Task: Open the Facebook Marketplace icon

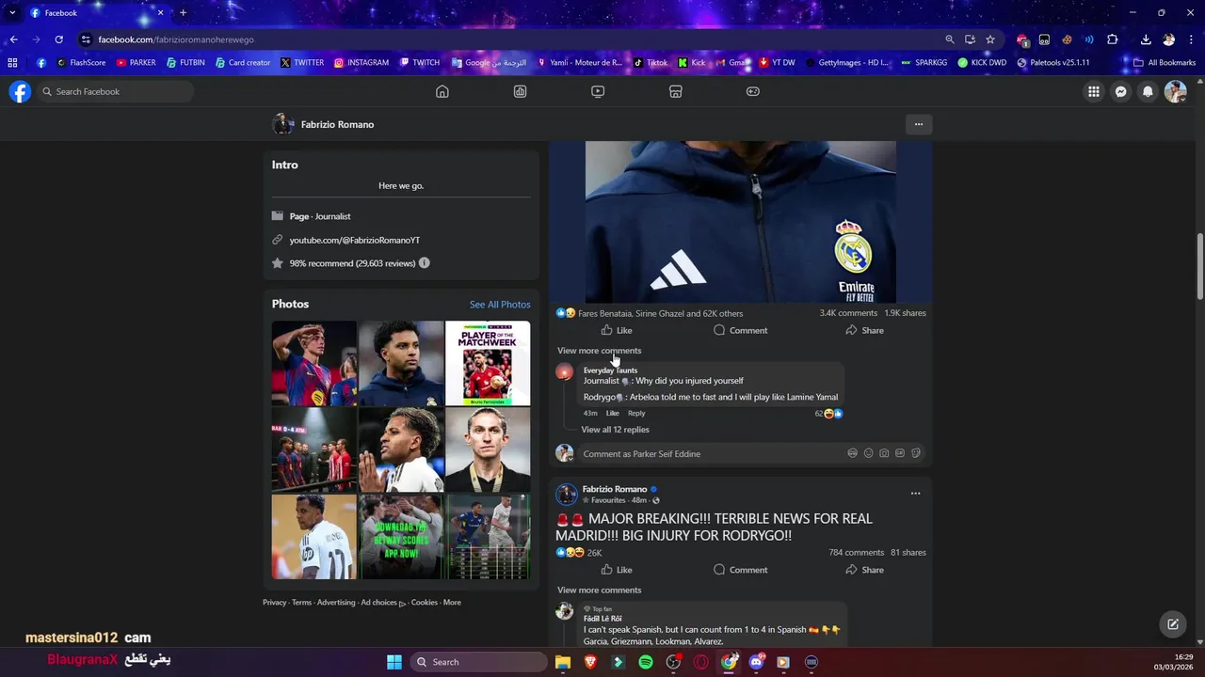Action: pyautogui.click(x=675, y=91)
